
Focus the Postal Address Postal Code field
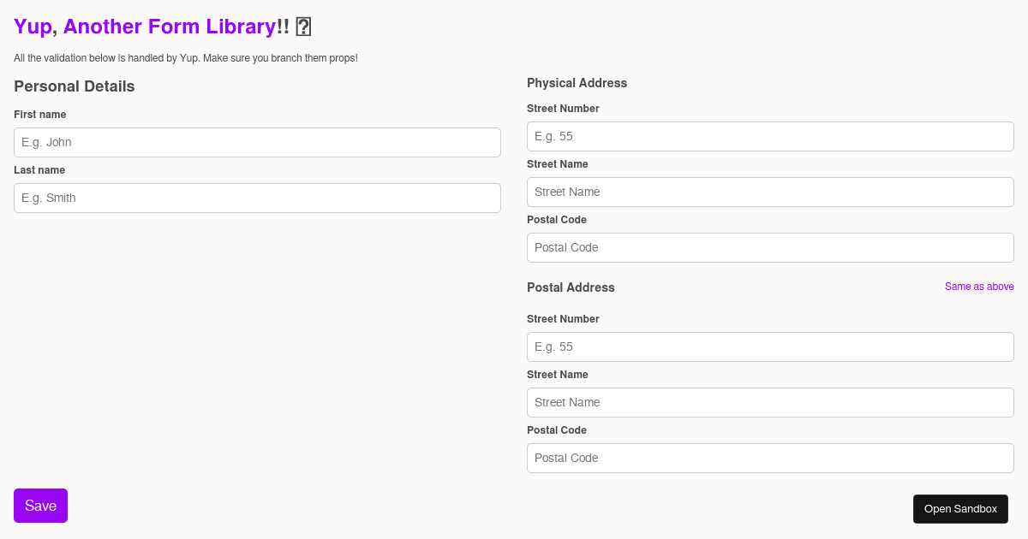tap(770, 458)
